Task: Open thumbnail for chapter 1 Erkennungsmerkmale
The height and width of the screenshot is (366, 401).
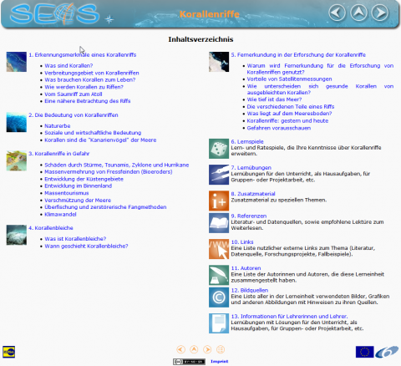Action: point(17,62)
